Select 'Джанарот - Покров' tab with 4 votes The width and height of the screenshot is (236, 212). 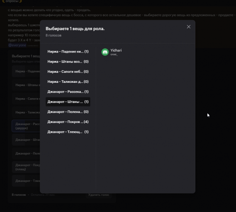(68, 122)
